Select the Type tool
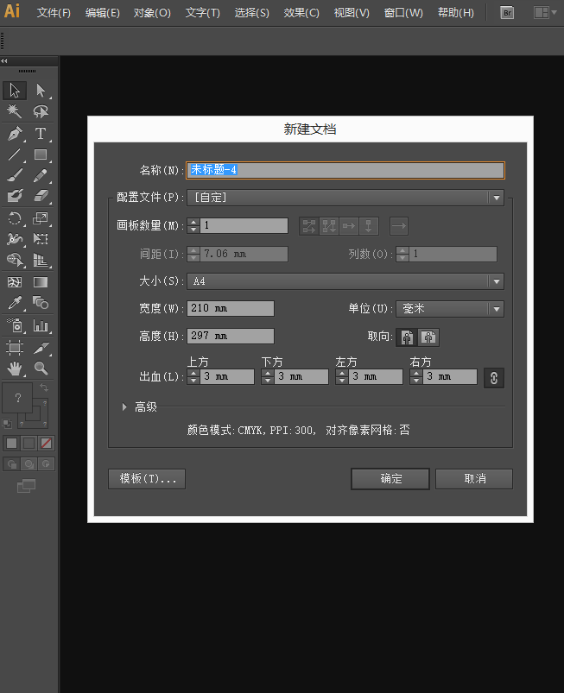This screenshot has width=564, height=693. point(40,134)
